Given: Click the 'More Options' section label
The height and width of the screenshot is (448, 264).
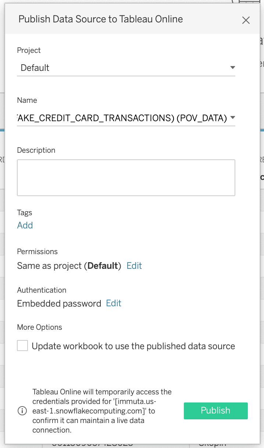Looking at the screenshot, I should 39,327.
